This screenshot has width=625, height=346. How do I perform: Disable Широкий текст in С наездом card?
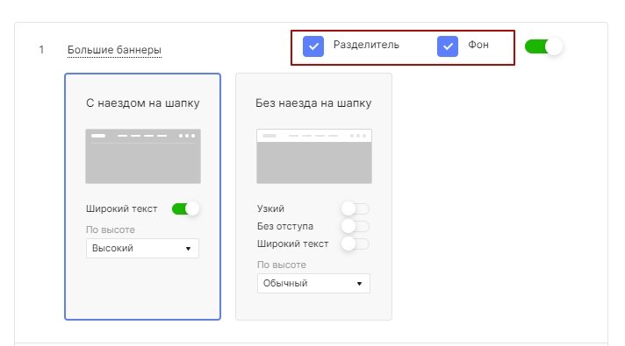click(x=185, y=208)
